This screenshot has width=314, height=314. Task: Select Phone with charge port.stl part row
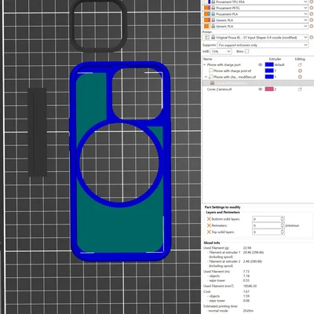tap(258, 71)
